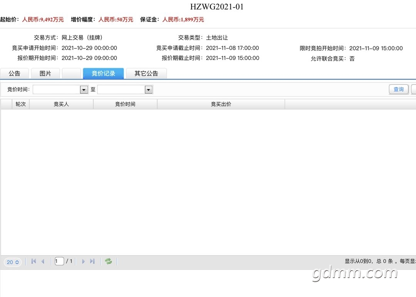
Task: Click the 查询 search button
Action: coord(399,89)
